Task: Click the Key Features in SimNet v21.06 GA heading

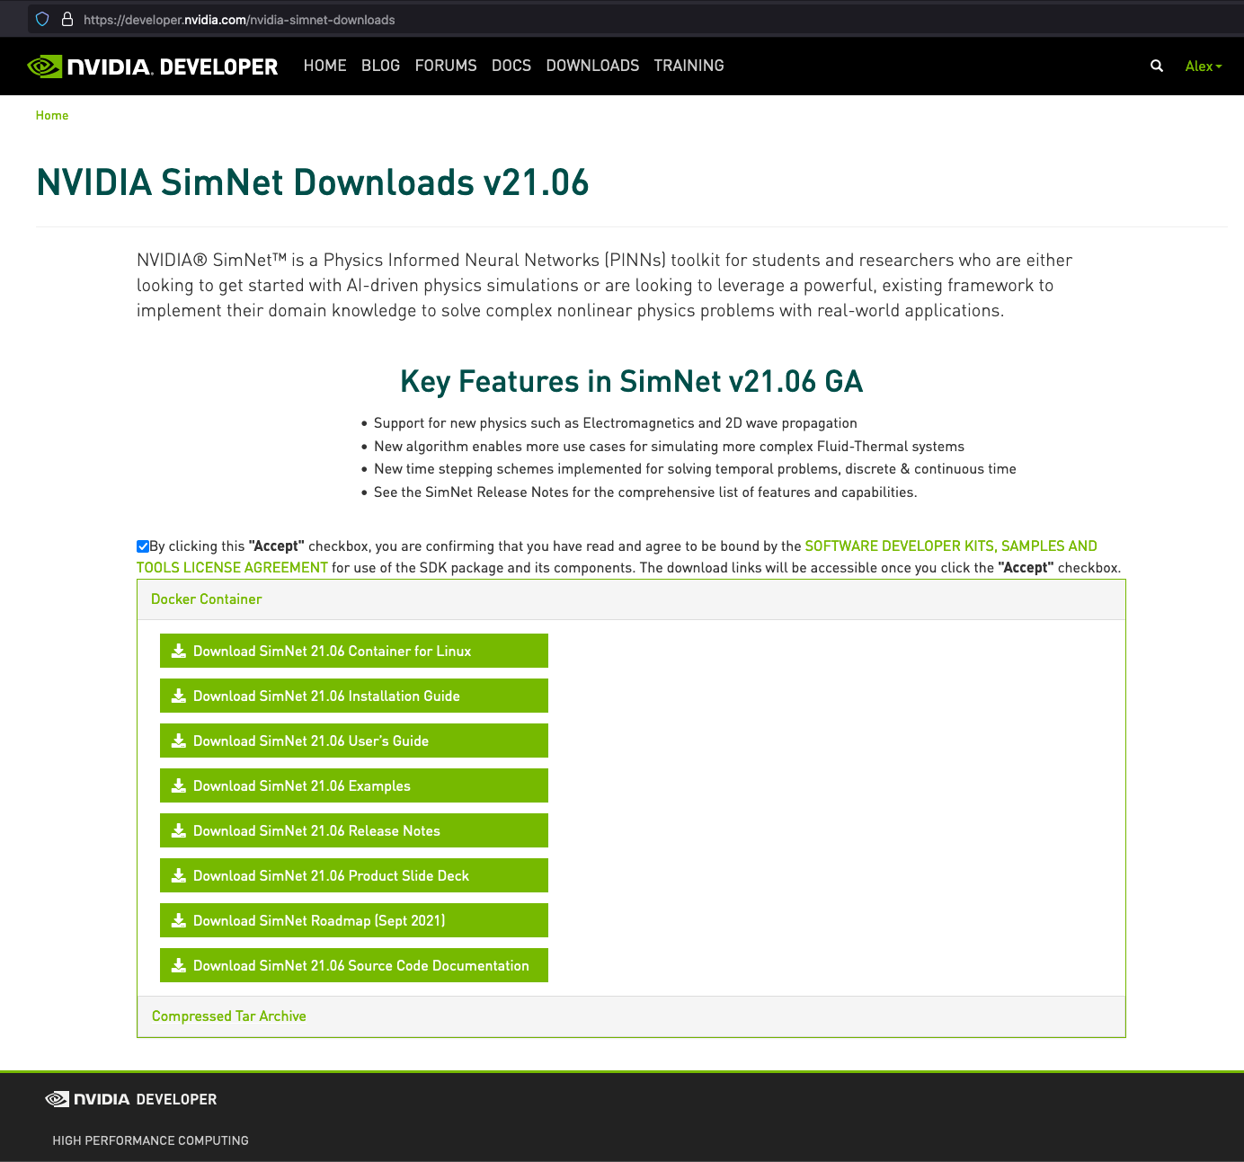Action: [x=631, y=381]
